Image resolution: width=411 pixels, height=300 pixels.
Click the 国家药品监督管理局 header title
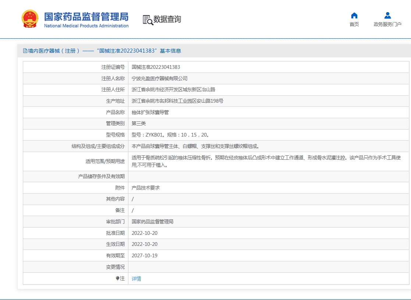pyautogui.click(x=86, y=17)
